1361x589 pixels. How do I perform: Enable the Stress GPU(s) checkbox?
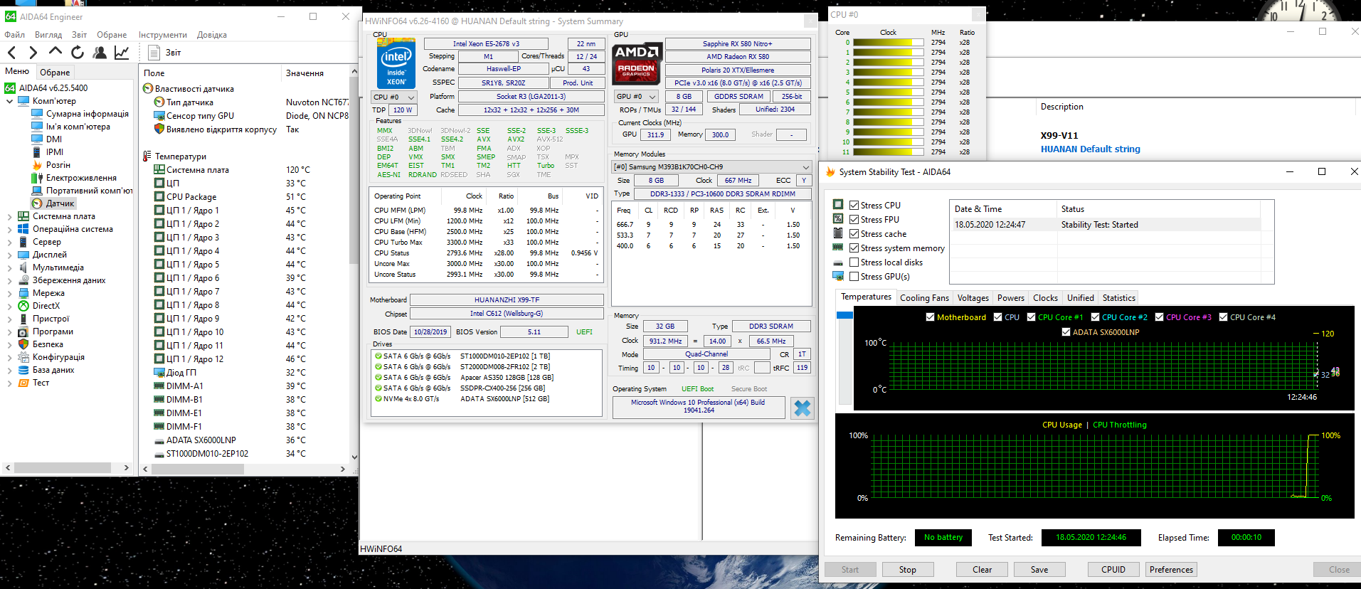(854, 276)
